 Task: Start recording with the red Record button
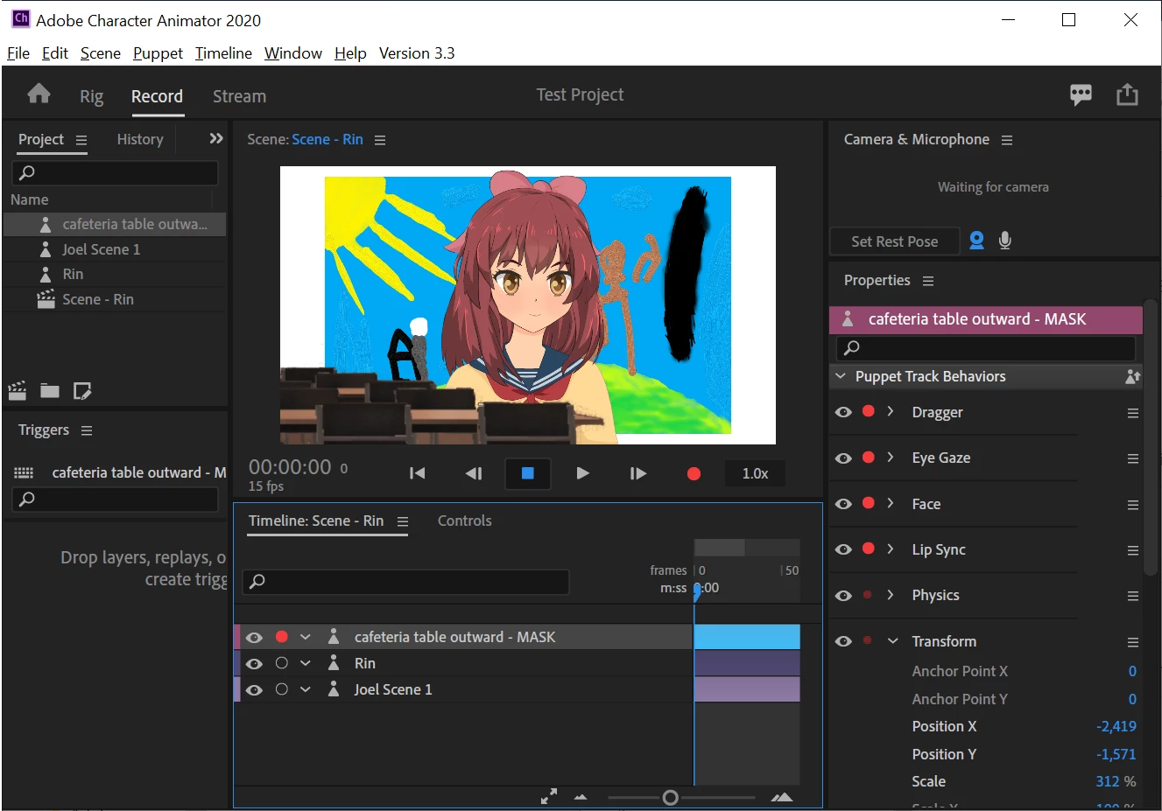[x=694, y=473]
